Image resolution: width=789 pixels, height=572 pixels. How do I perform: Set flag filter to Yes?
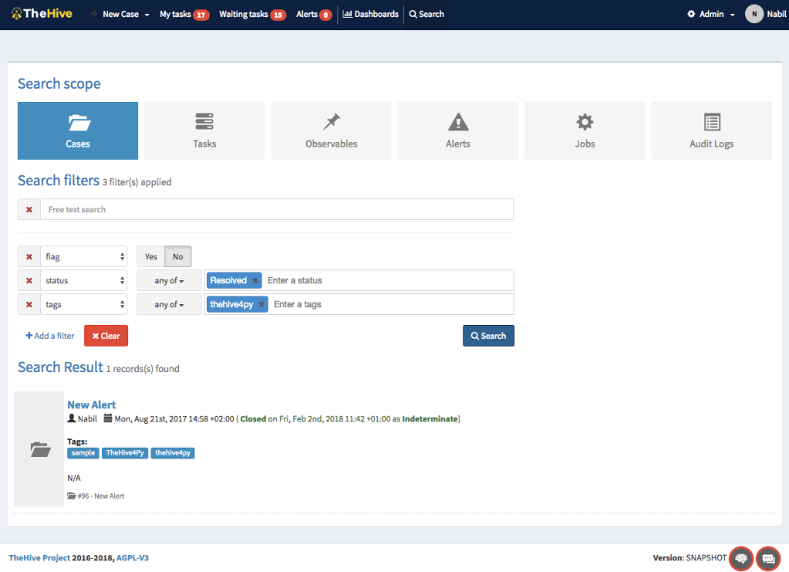151,256
